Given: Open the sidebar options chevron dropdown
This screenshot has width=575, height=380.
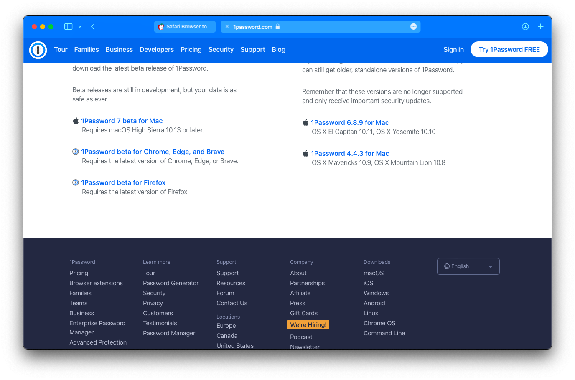Looking at the screenshot, I should tap(80, 27).
